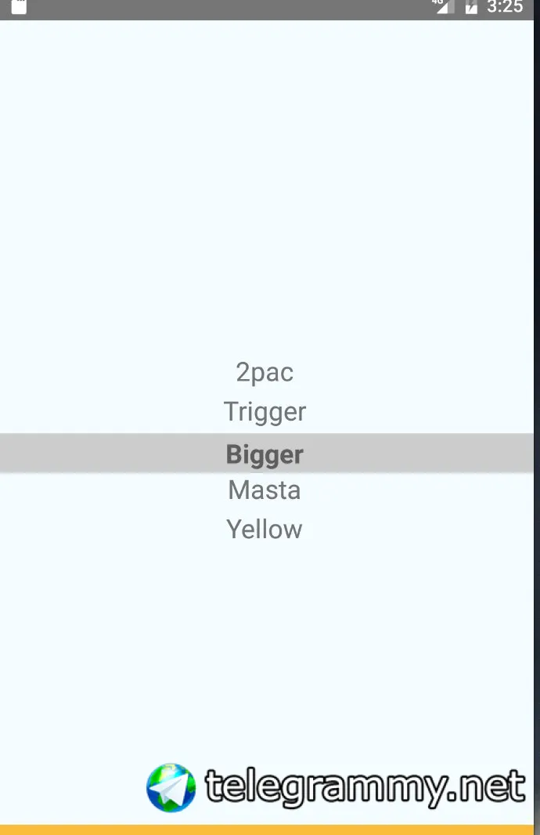Pick the Masta option
Screen dimensions: 540x835
pyautogui.click(x=265, y=490)
